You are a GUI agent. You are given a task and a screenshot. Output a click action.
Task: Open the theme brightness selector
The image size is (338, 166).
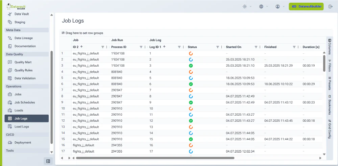click(247, 6)
